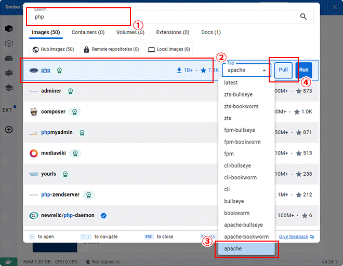Click verified publisher badge on newrelic/php-daemon
The image size is (343, 266).
(103, 216)
